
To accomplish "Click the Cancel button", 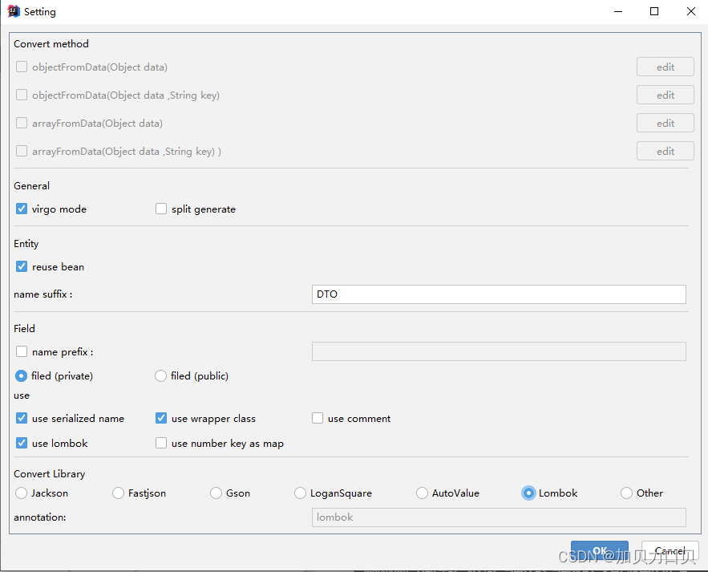I will pos(670,551).
